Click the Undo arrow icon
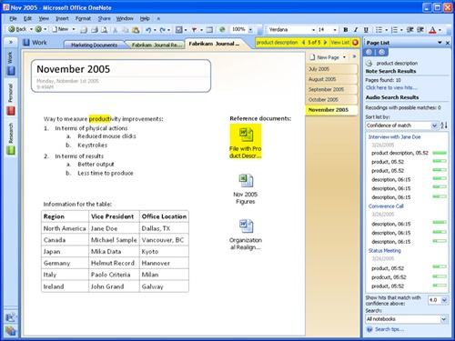This screenshot has width=455, height=341. pyautogui.click(x=148, y=30)
